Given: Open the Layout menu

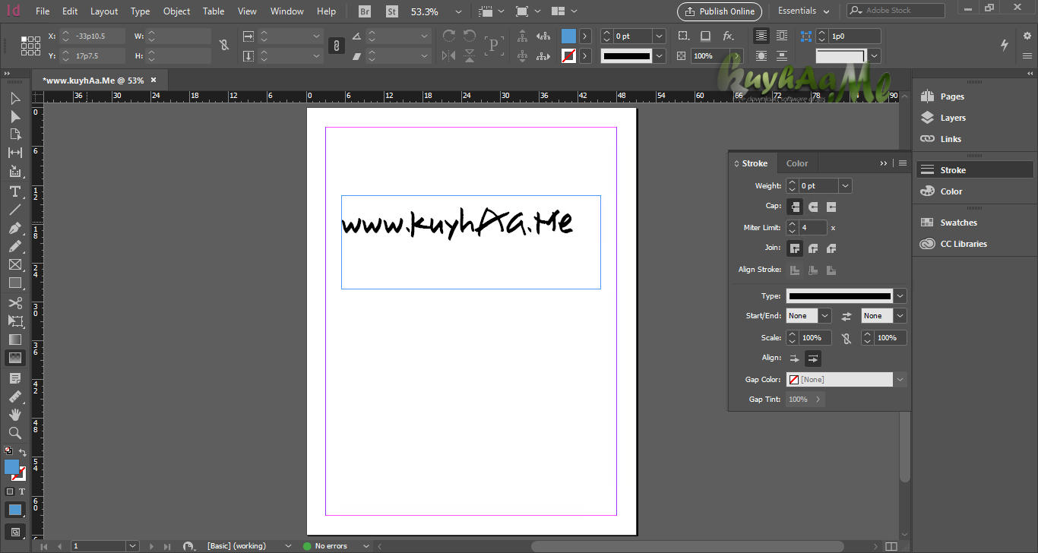Looking at the screenshot, I should pyautogui.click(x=104, y=11).
